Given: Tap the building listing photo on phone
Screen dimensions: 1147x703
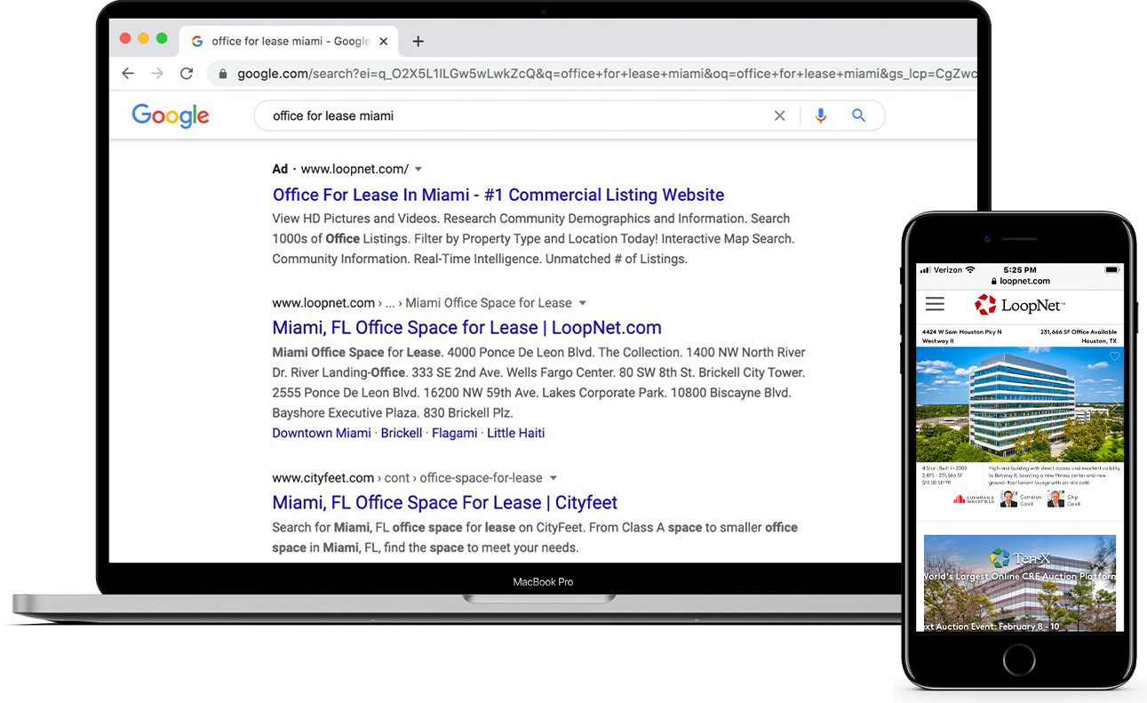Looking at the screenshot, I should [1020, 404].
